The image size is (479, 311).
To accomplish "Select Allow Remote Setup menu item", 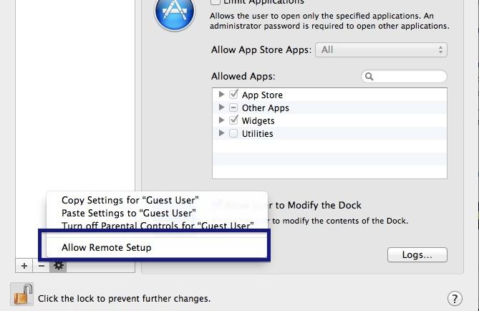I will (x=107, y=247).
